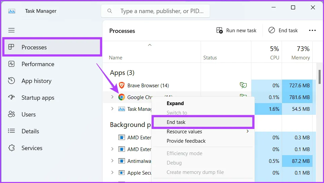324x183 pixels.
Task: Expand the Google Chrome process group
Action: [113, 97]
